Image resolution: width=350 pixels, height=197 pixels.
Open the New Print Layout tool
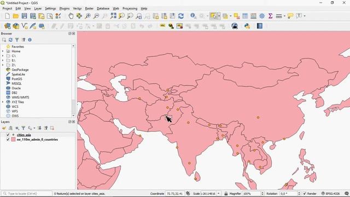42,16
